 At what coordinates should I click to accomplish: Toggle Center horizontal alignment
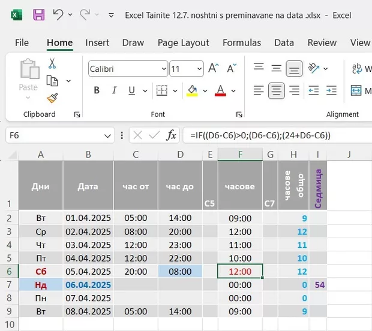coord(276,91)
